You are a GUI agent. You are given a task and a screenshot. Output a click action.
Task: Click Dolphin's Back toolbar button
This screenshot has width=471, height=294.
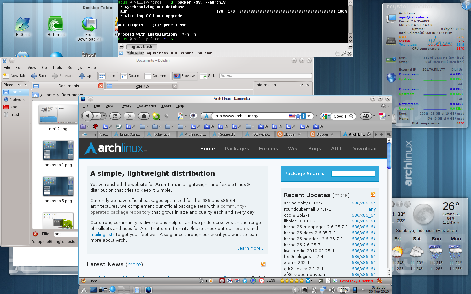tap(39, 76)
